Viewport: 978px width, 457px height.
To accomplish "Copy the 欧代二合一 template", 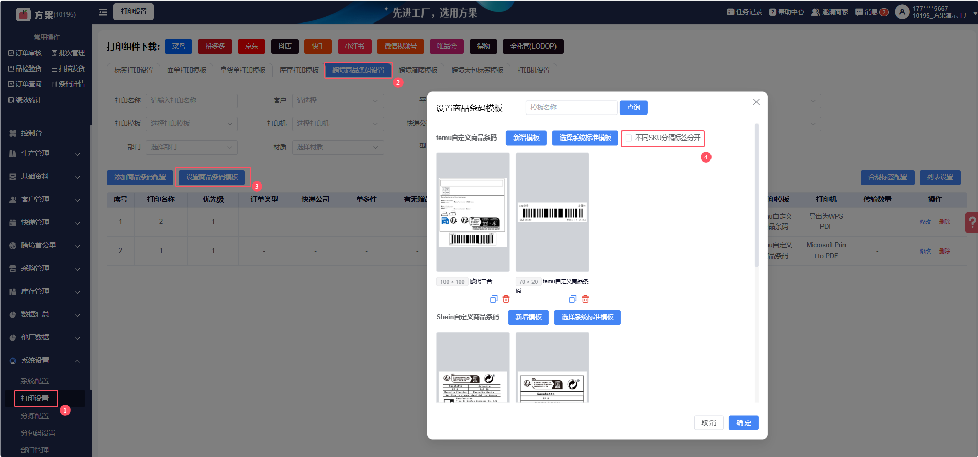I will click(x=494, y=299).
